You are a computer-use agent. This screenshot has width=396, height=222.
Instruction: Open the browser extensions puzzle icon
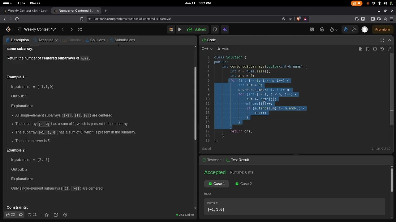[357, 19]
